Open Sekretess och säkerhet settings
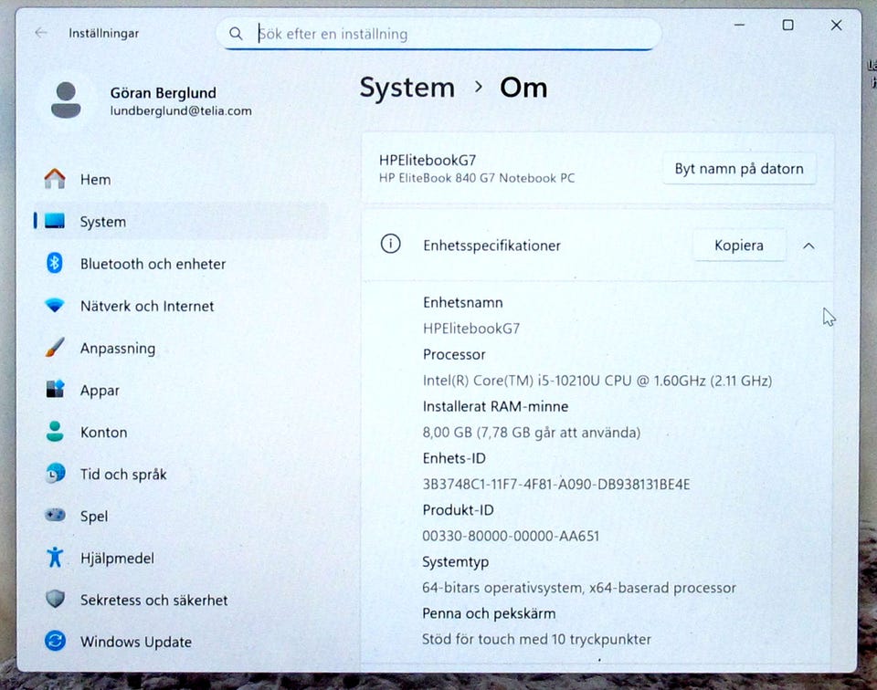The width and height of the screenshot is (877, 690). click(181, 600)
